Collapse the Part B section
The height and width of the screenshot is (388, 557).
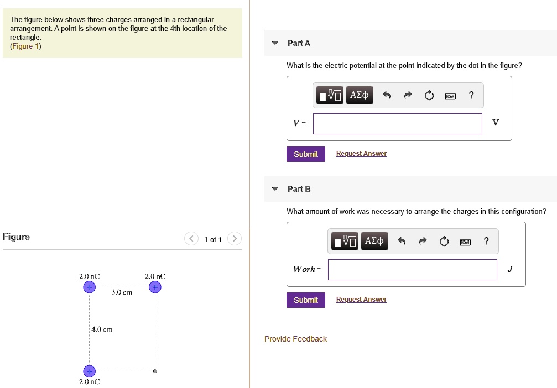tap(275, 189)
